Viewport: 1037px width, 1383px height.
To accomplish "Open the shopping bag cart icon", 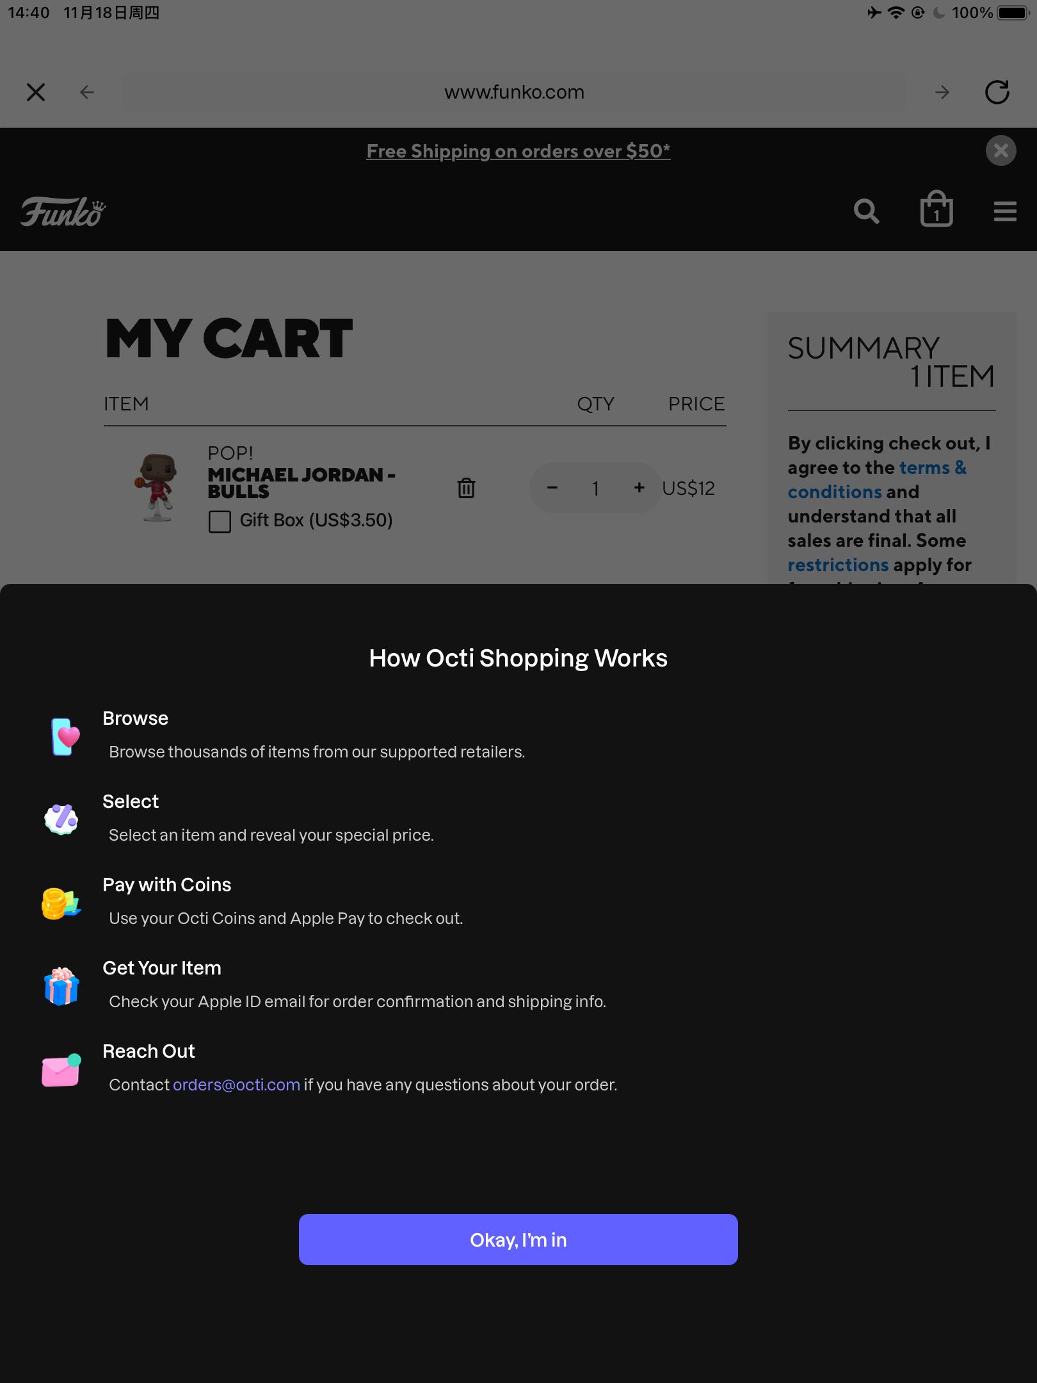I will 937,209.
